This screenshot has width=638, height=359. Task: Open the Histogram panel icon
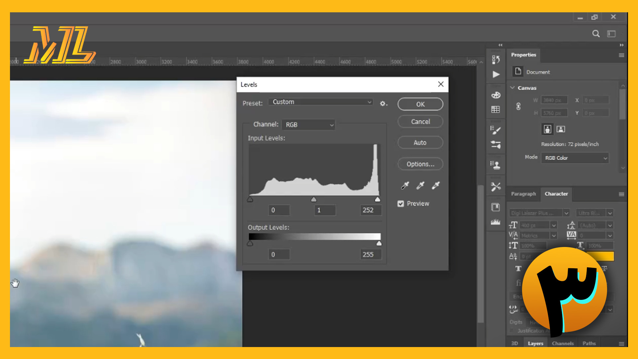pos(495,222)
